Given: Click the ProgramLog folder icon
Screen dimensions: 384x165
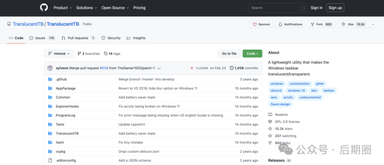Looking at the screenshot, I should pos(50,115).
